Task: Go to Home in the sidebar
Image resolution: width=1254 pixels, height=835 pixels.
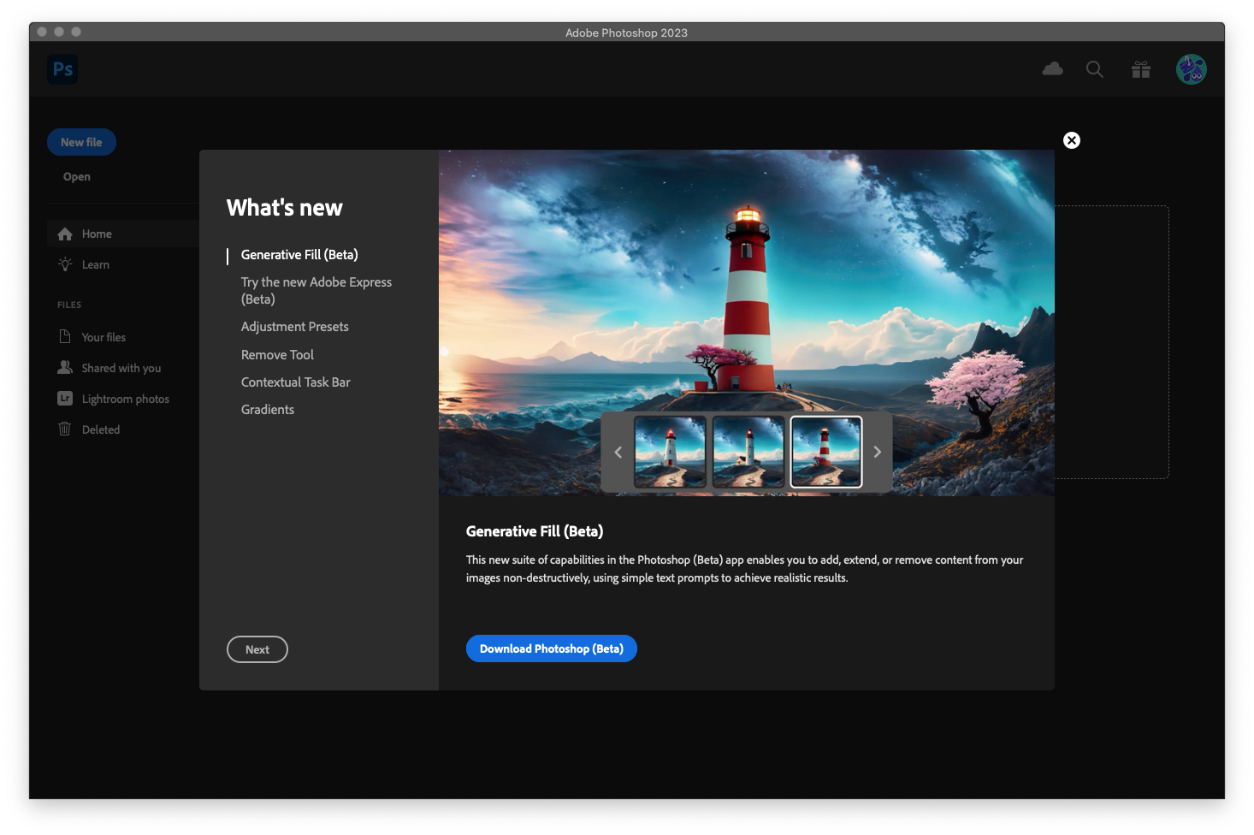Action: click(x=123, y=234)
